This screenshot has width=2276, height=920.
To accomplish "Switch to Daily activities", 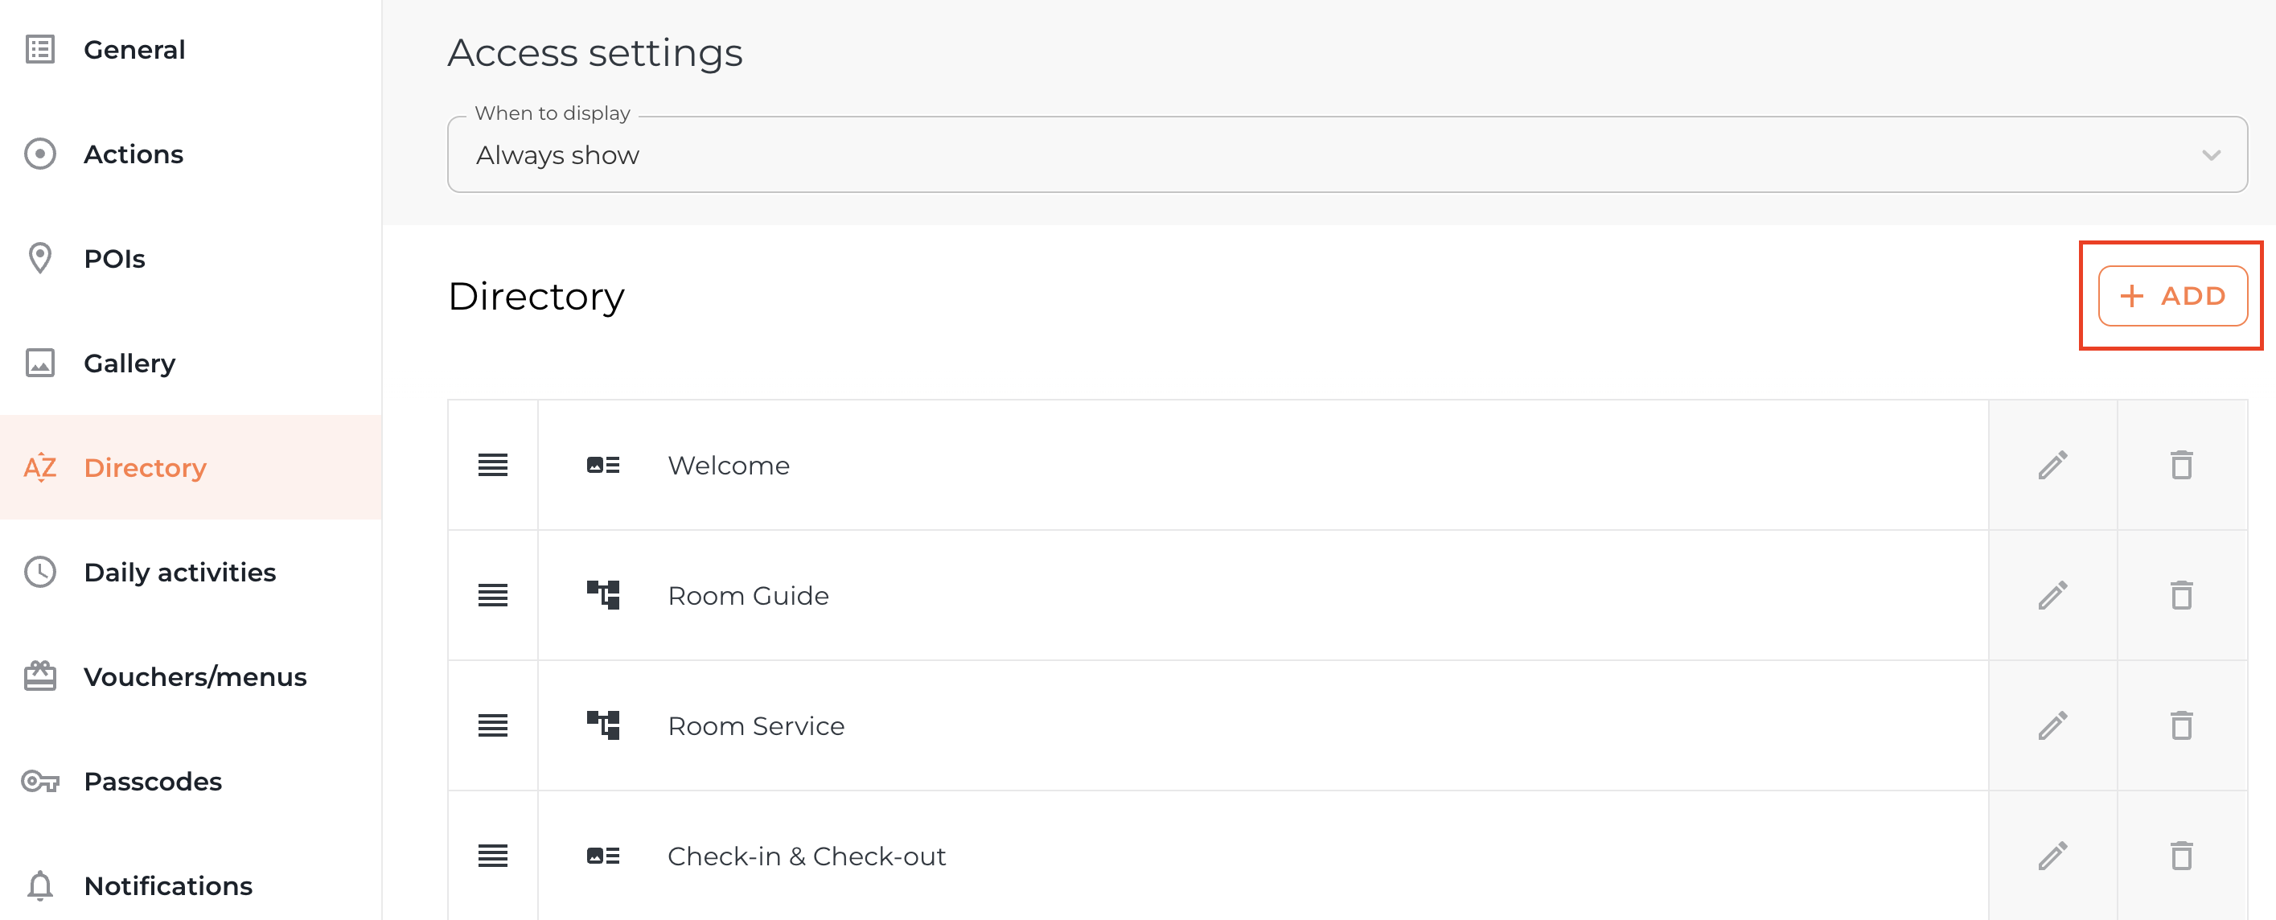I will tap(179, 573).
